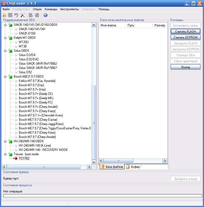Open the Опции menu
This screenshot has width=204, height=207.
37,9
